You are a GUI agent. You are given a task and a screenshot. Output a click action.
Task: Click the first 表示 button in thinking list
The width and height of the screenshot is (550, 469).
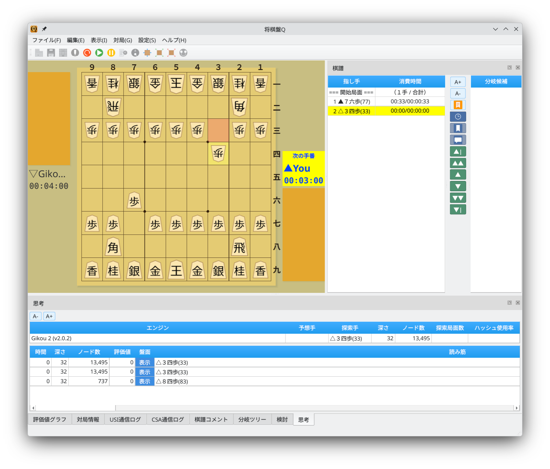point(145,363)
